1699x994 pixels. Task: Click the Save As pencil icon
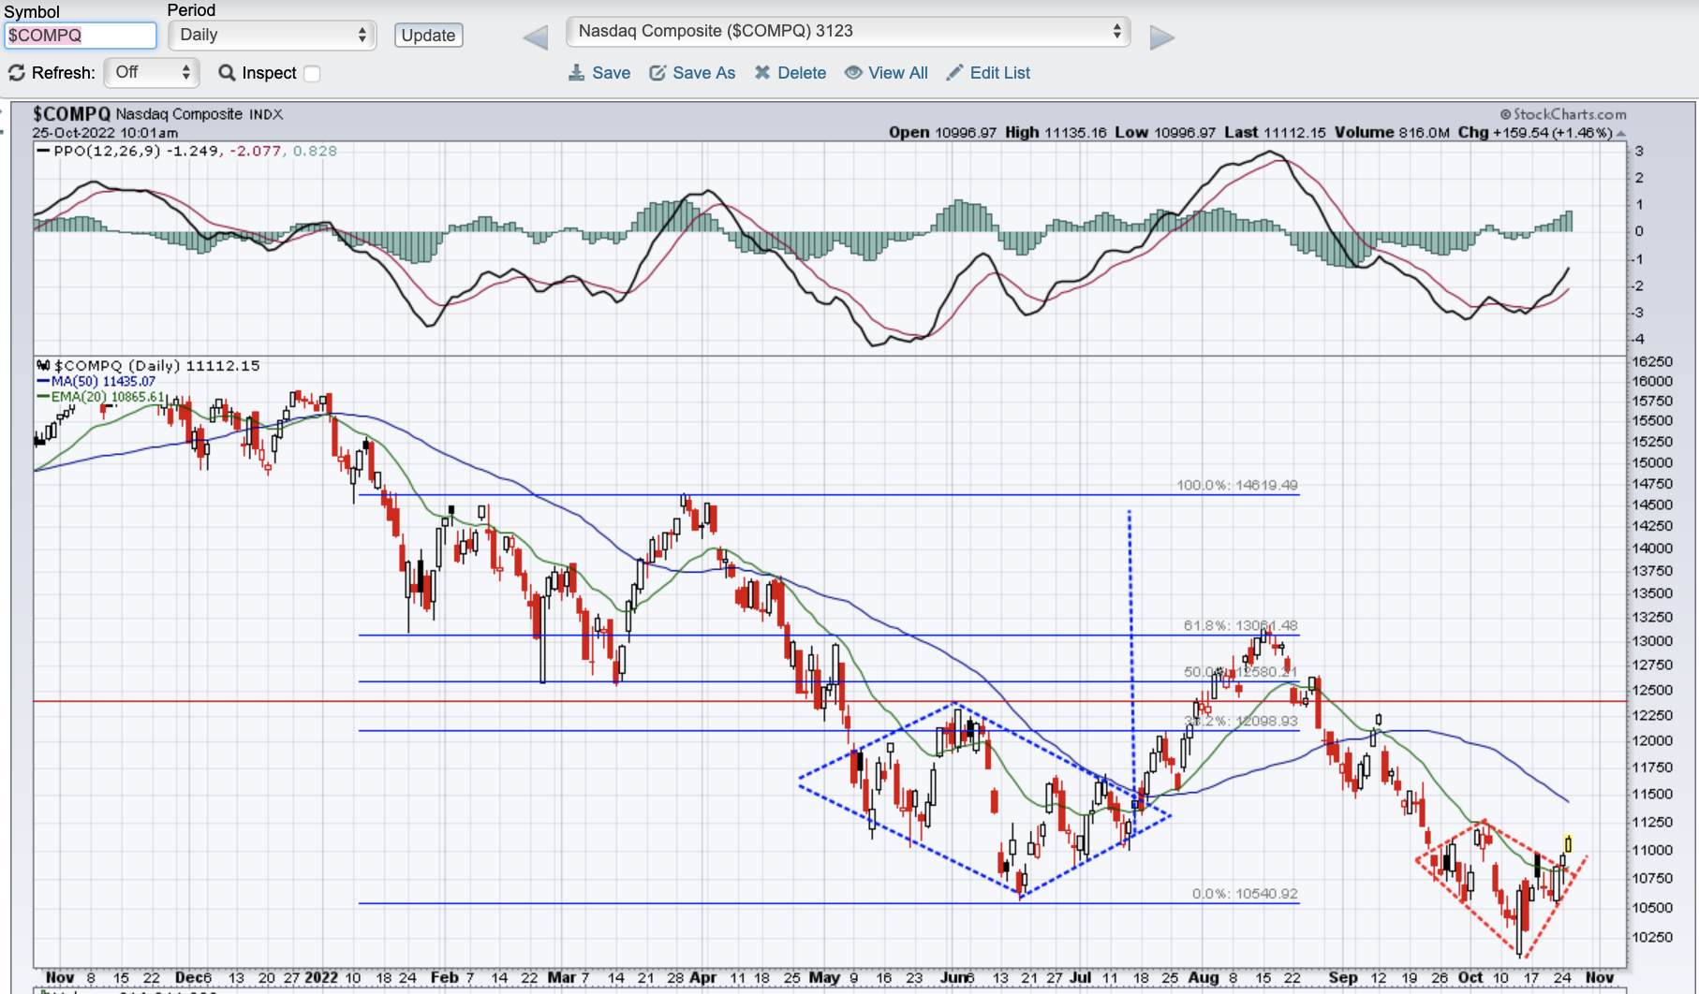(x=657, y=73)
